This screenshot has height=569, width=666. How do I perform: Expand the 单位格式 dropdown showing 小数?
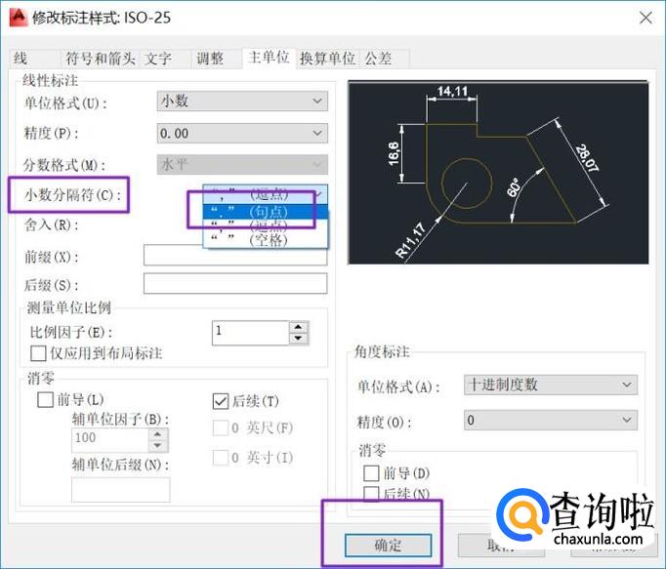(242, 101)
